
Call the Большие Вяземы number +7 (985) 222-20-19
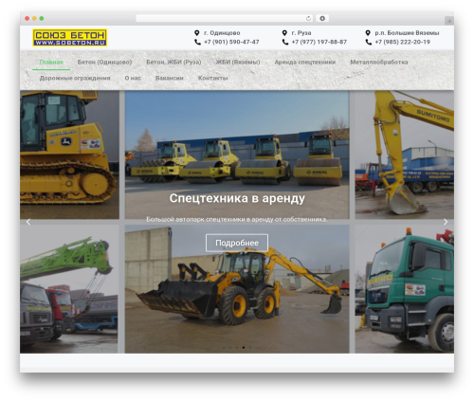403,42
